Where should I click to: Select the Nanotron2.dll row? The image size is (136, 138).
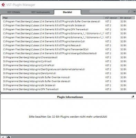pos(68,41)
